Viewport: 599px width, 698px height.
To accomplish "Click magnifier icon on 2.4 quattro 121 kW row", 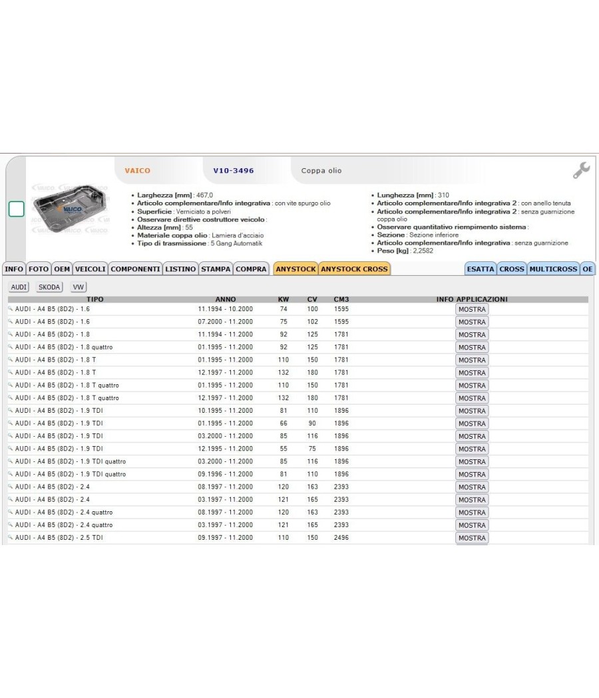I will (11, 525).
